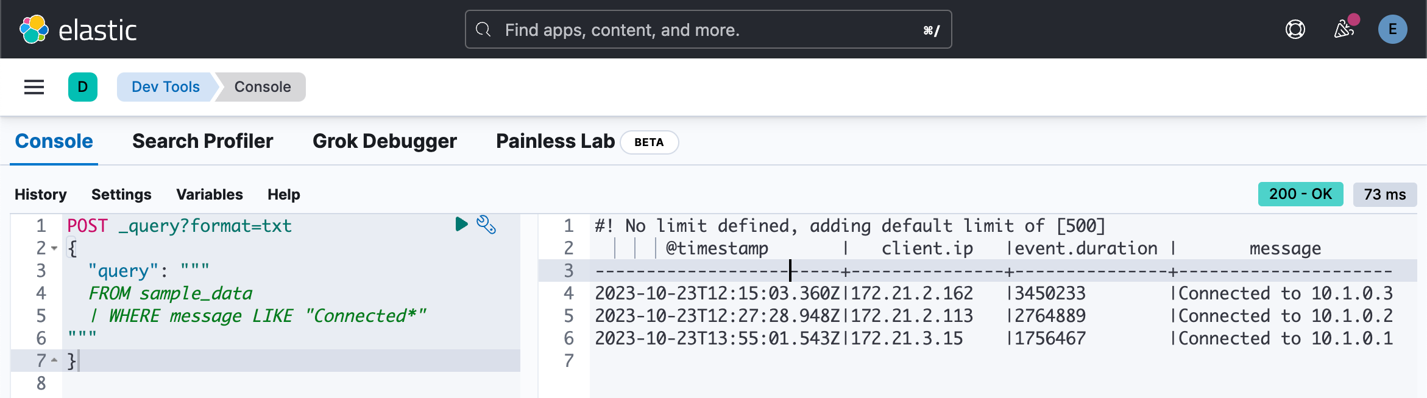Image resolution: width=1427 pixels, height=398 pixels.
Task: Click the Connected to 10.1.0.3 message
Action: pos(1286,293)
